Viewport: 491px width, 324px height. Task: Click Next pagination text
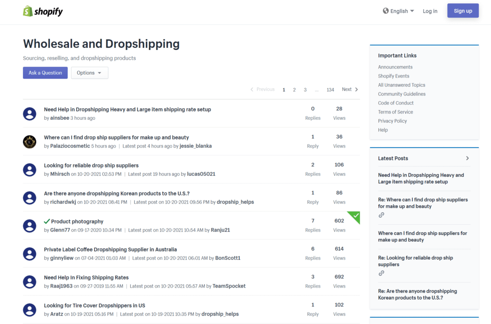pos(347,89)
